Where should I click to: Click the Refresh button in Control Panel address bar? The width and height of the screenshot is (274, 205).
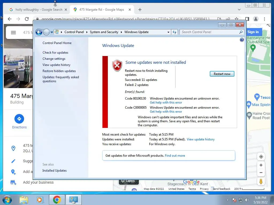click(x=174, y=32)
